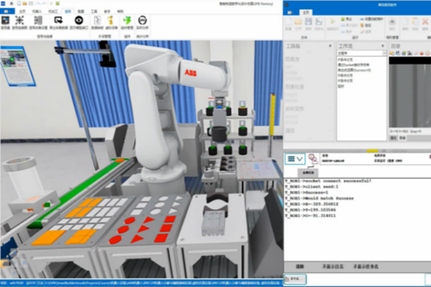Click the green component manager icon
This screenshot has width=431, height=287.
pos(127,20)
